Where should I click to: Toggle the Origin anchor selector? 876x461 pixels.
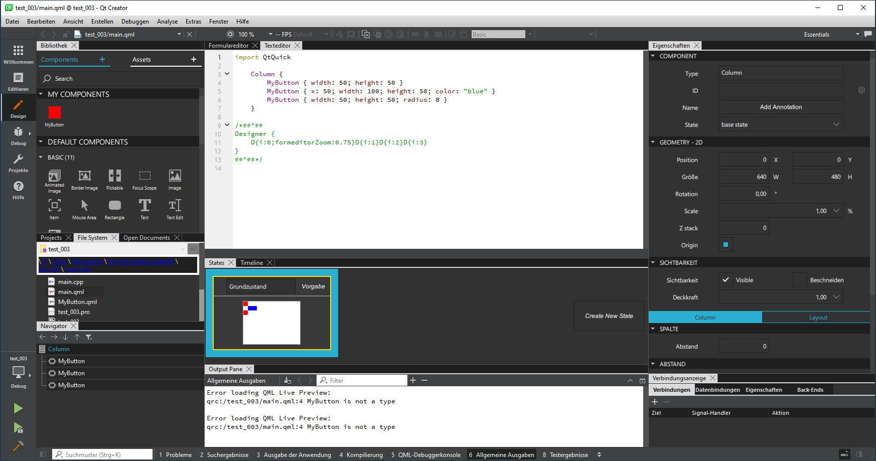pyautogui.click(x=725, y=245)
